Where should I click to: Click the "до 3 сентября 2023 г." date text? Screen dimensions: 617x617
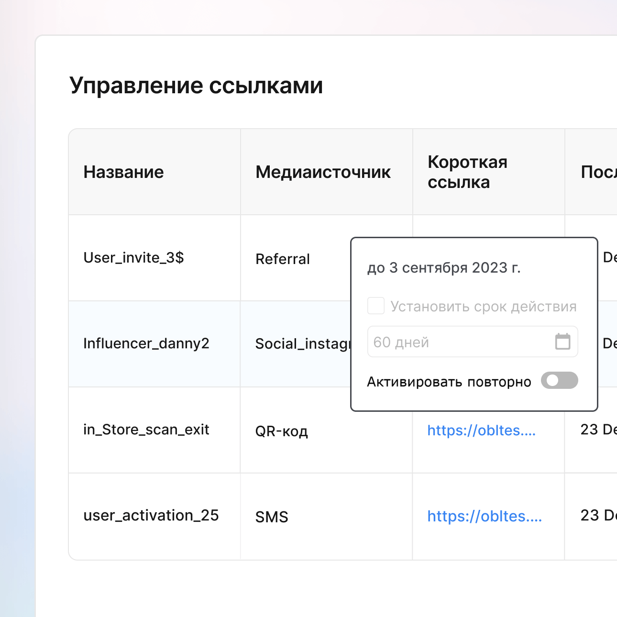tap(443, 268)
